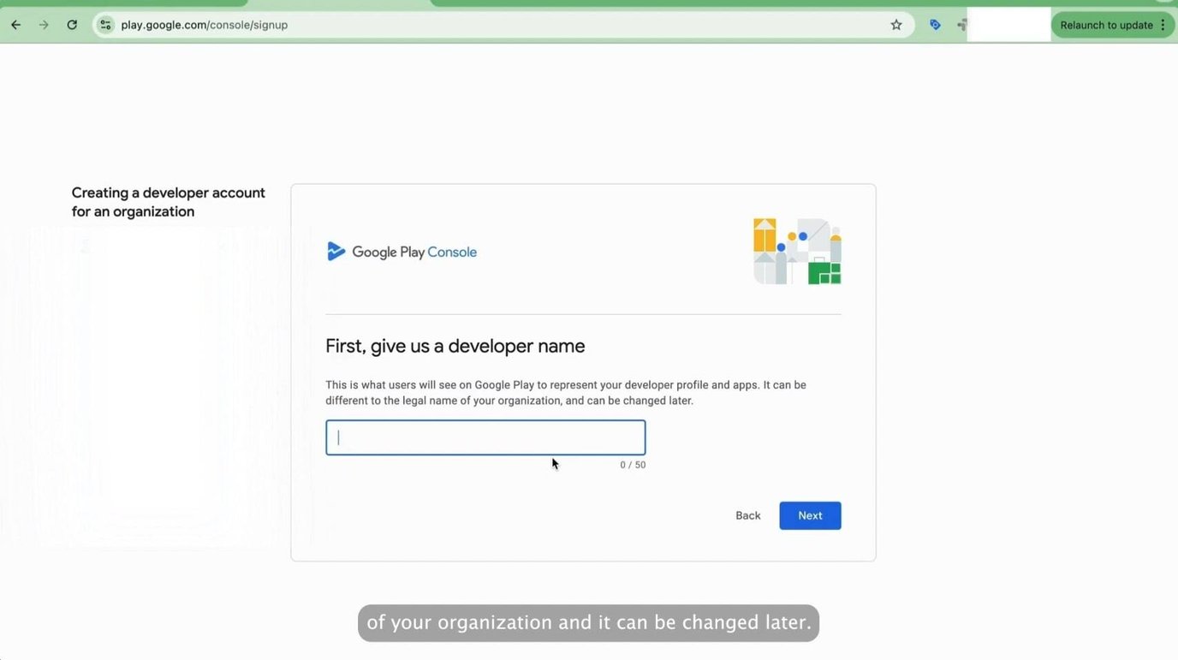This screenshot has height=660, width=1178.
Task: Click the 'Creating a developer account' heading
Action: coord(168,201)
